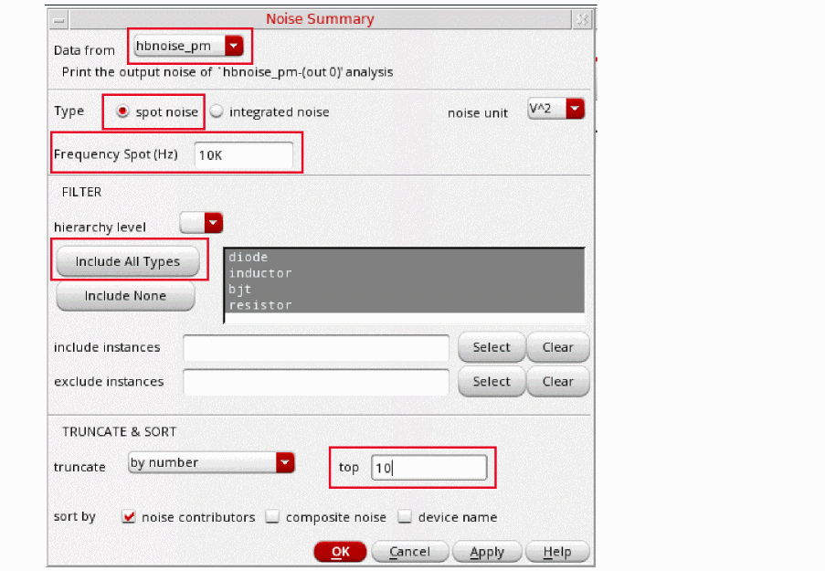Click the pin icon at title bar right
Viewport: 825px width, 571px height.
(582, 20)
